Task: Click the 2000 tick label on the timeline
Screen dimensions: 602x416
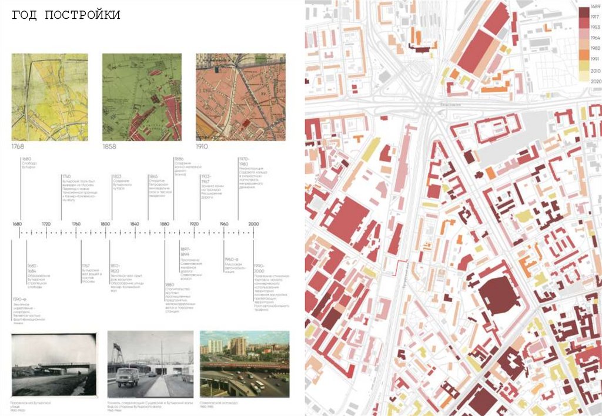Action: 253,224
